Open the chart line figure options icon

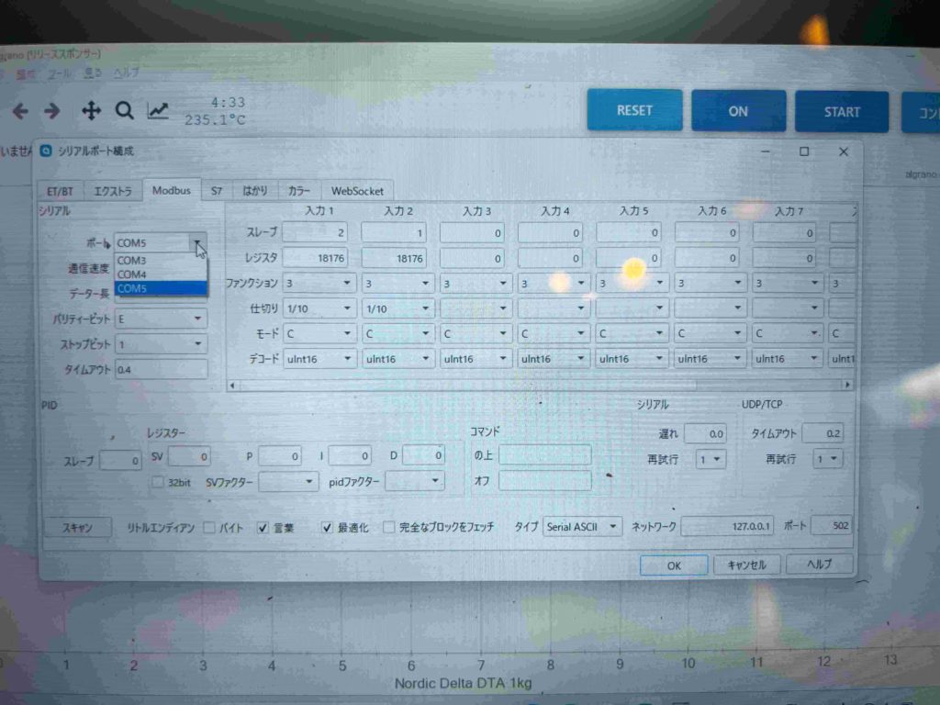click(159, 111)
